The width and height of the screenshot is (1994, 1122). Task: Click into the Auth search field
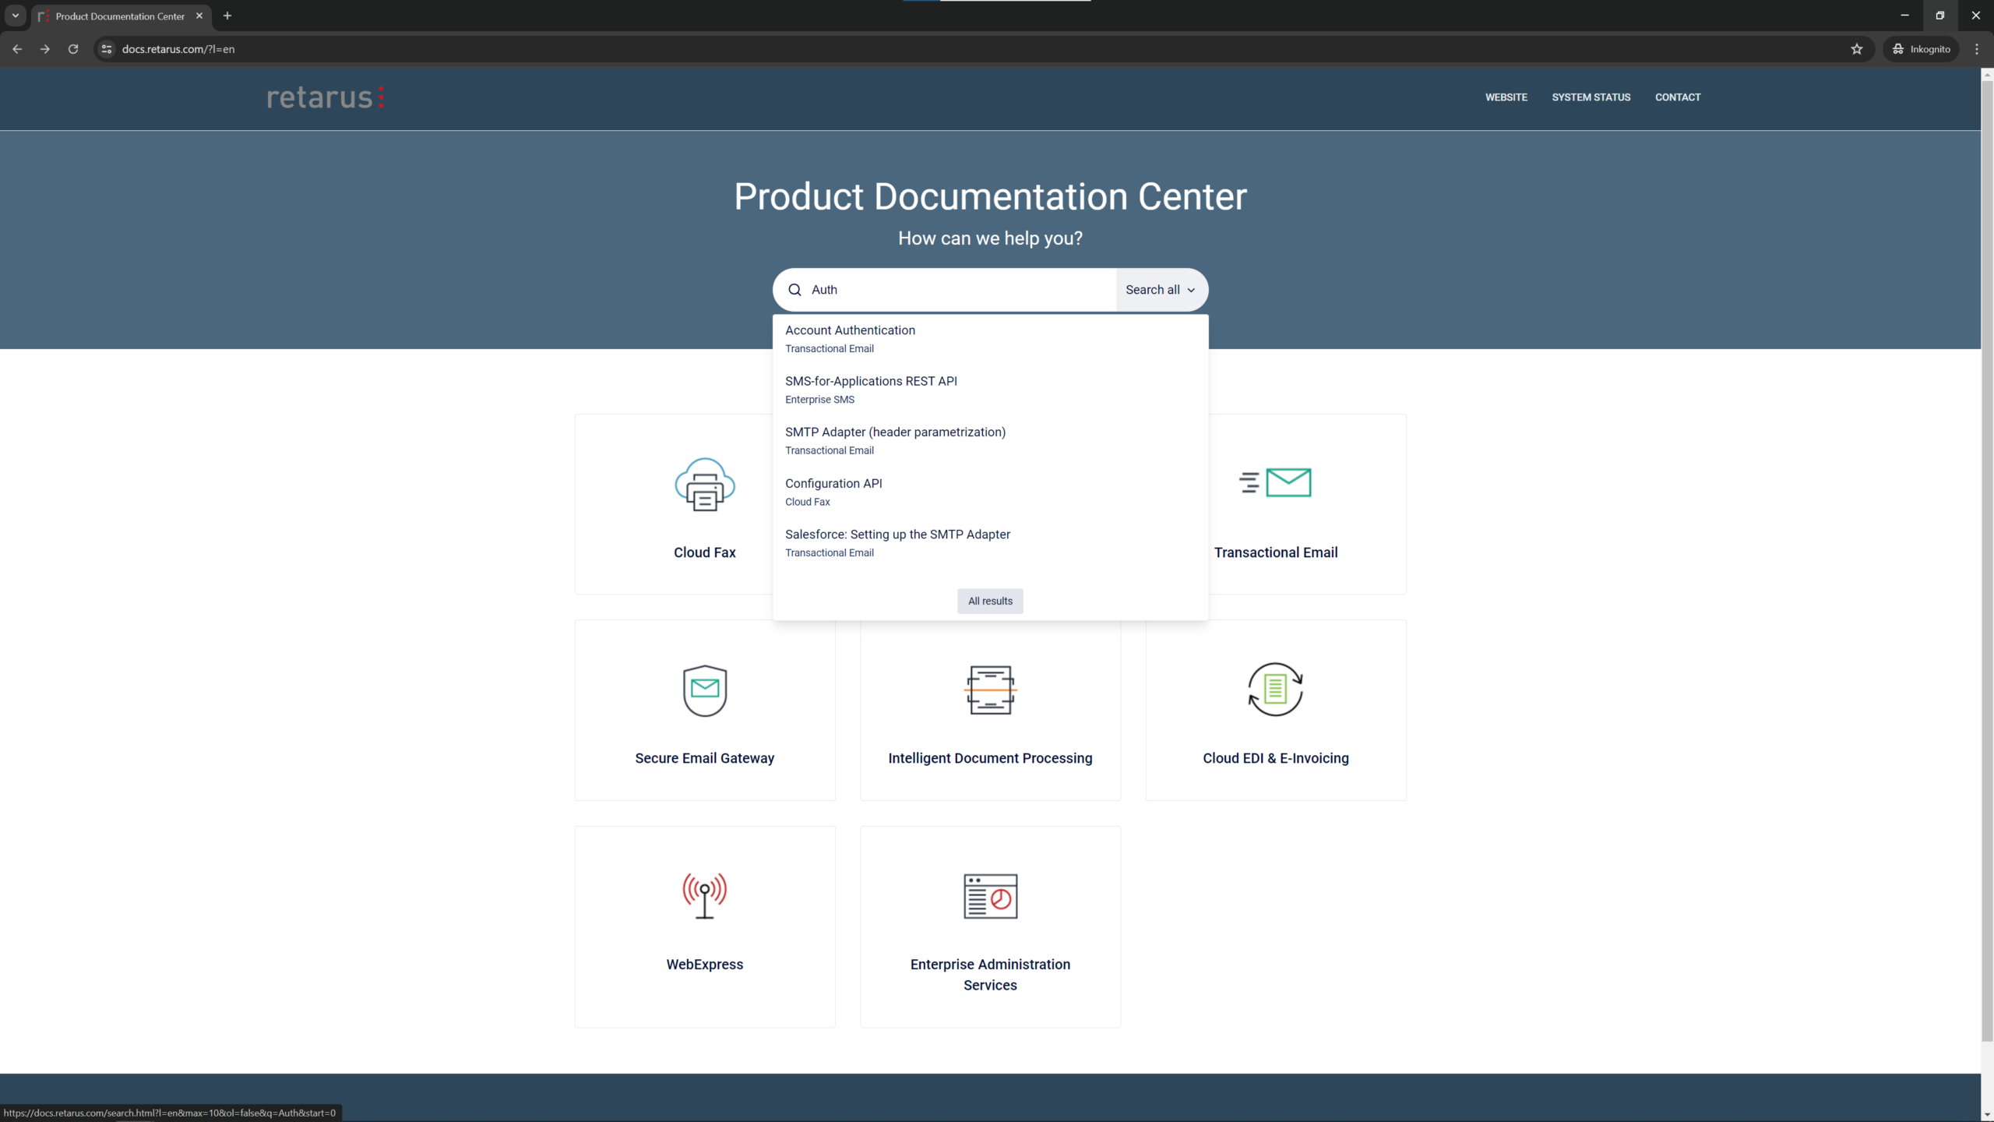tap(961, 290)
